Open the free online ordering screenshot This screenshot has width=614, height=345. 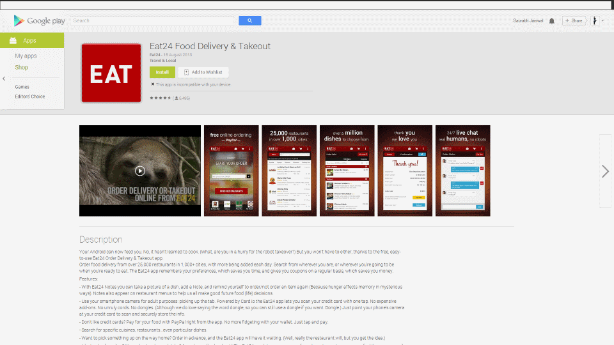click(232, 171)
